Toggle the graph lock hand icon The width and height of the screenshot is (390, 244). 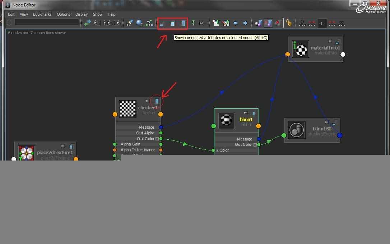(289, 23)
